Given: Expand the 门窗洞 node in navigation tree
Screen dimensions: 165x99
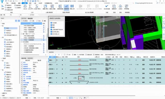Looking at the screenshot, I should [x=1, y=58].
